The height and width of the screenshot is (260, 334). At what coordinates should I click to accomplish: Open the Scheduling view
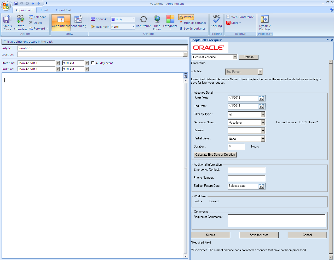pyautogui.click(x=79, y=22)
